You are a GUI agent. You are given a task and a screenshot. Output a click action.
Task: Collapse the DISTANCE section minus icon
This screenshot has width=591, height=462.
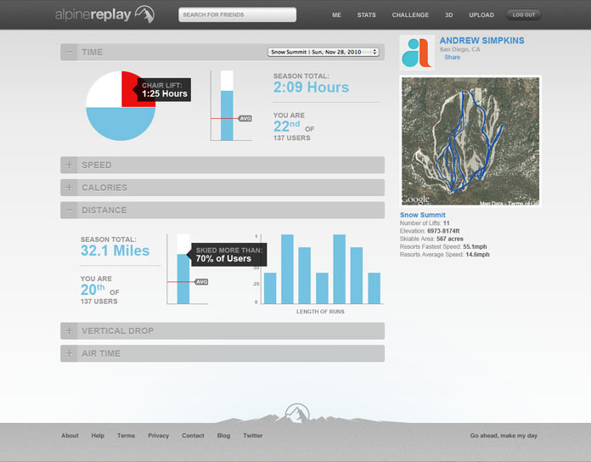click(69, 210)
